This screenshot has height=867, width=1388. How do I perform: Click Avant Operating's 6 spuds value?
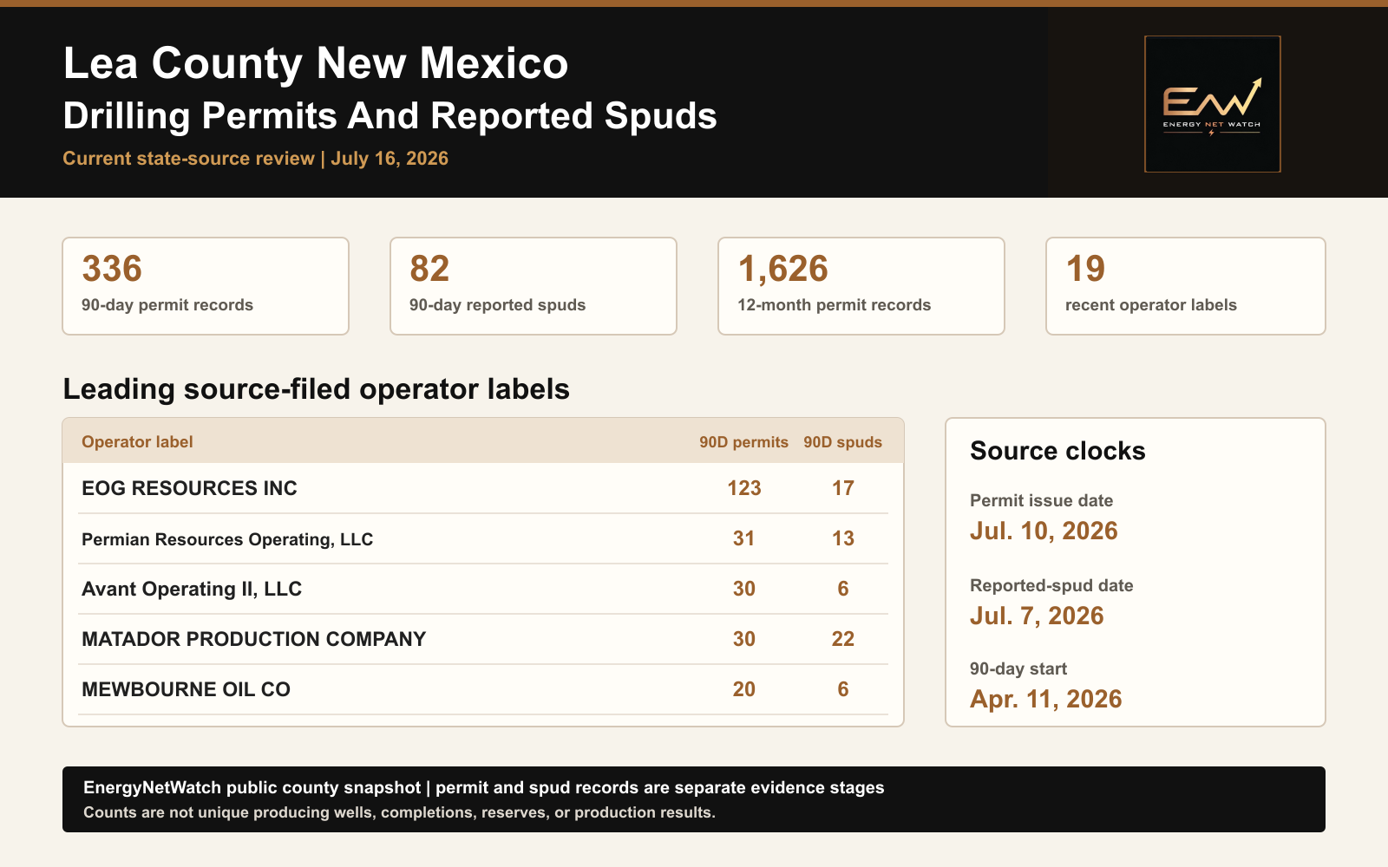(843, 589)
